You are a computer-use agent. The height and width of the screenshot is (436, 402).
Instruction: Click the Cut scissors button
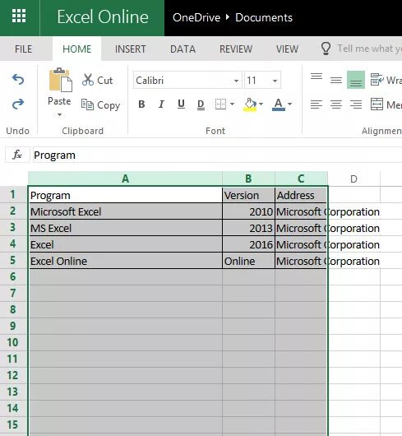tap(97, 80)
